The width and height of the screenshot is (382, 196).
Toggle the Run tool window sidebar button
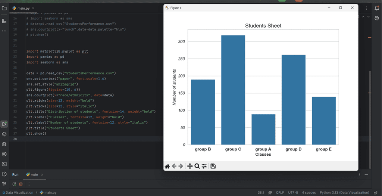(x=4, y=124)
